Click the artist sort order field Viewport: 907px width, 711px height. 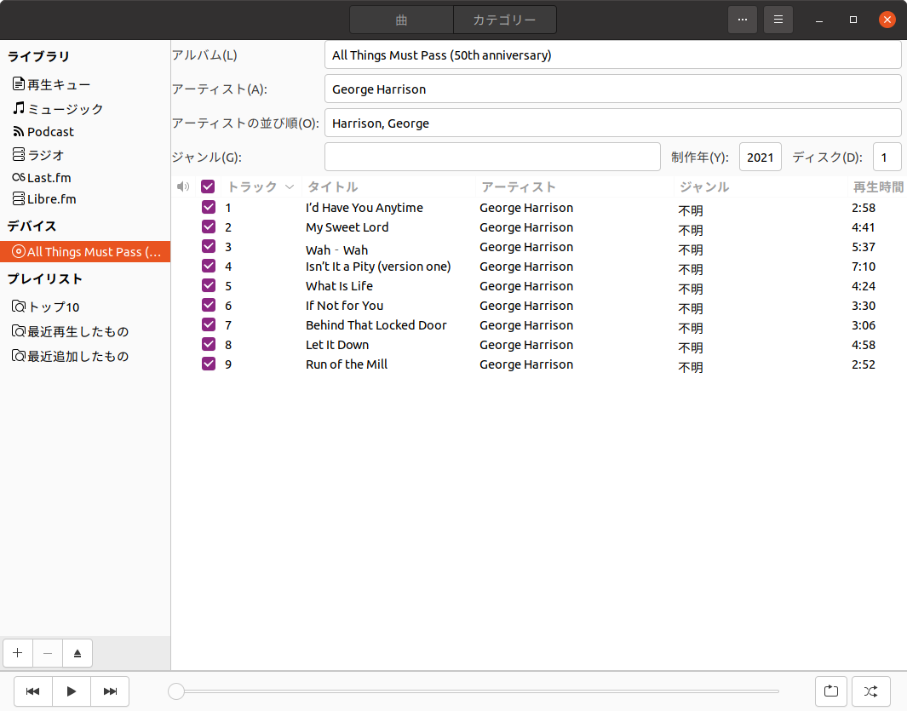pos(612,123)
